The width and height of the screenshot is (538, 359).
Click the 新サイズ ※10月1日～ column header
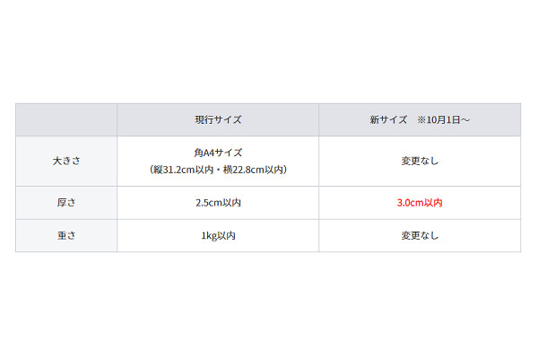(420, 119)
